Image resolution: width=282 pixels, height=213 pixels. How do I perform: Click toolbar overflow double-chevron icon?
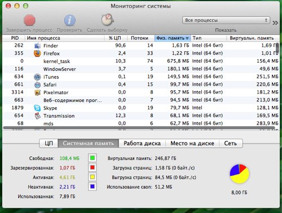(x=275, y=23)
